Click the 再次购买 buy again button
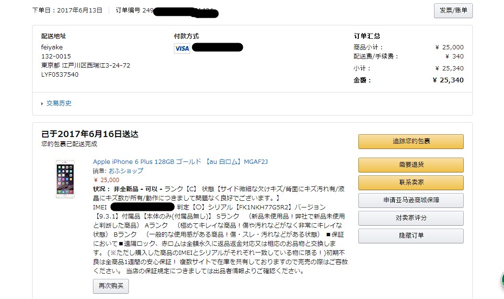The image size is (504, 299). pos(111,286)
